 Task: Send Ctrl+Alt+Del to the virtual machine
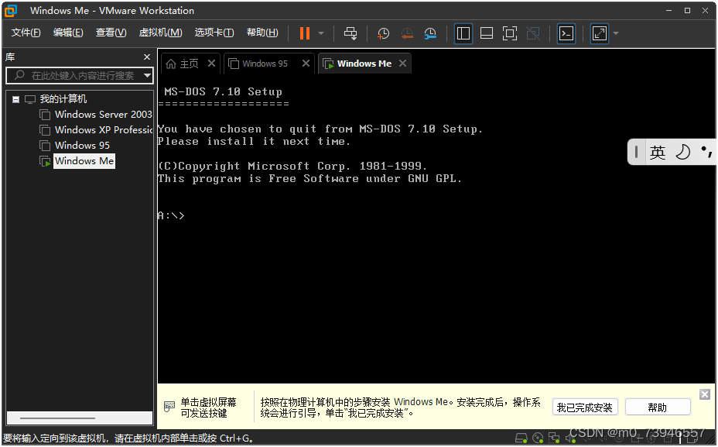350,33
